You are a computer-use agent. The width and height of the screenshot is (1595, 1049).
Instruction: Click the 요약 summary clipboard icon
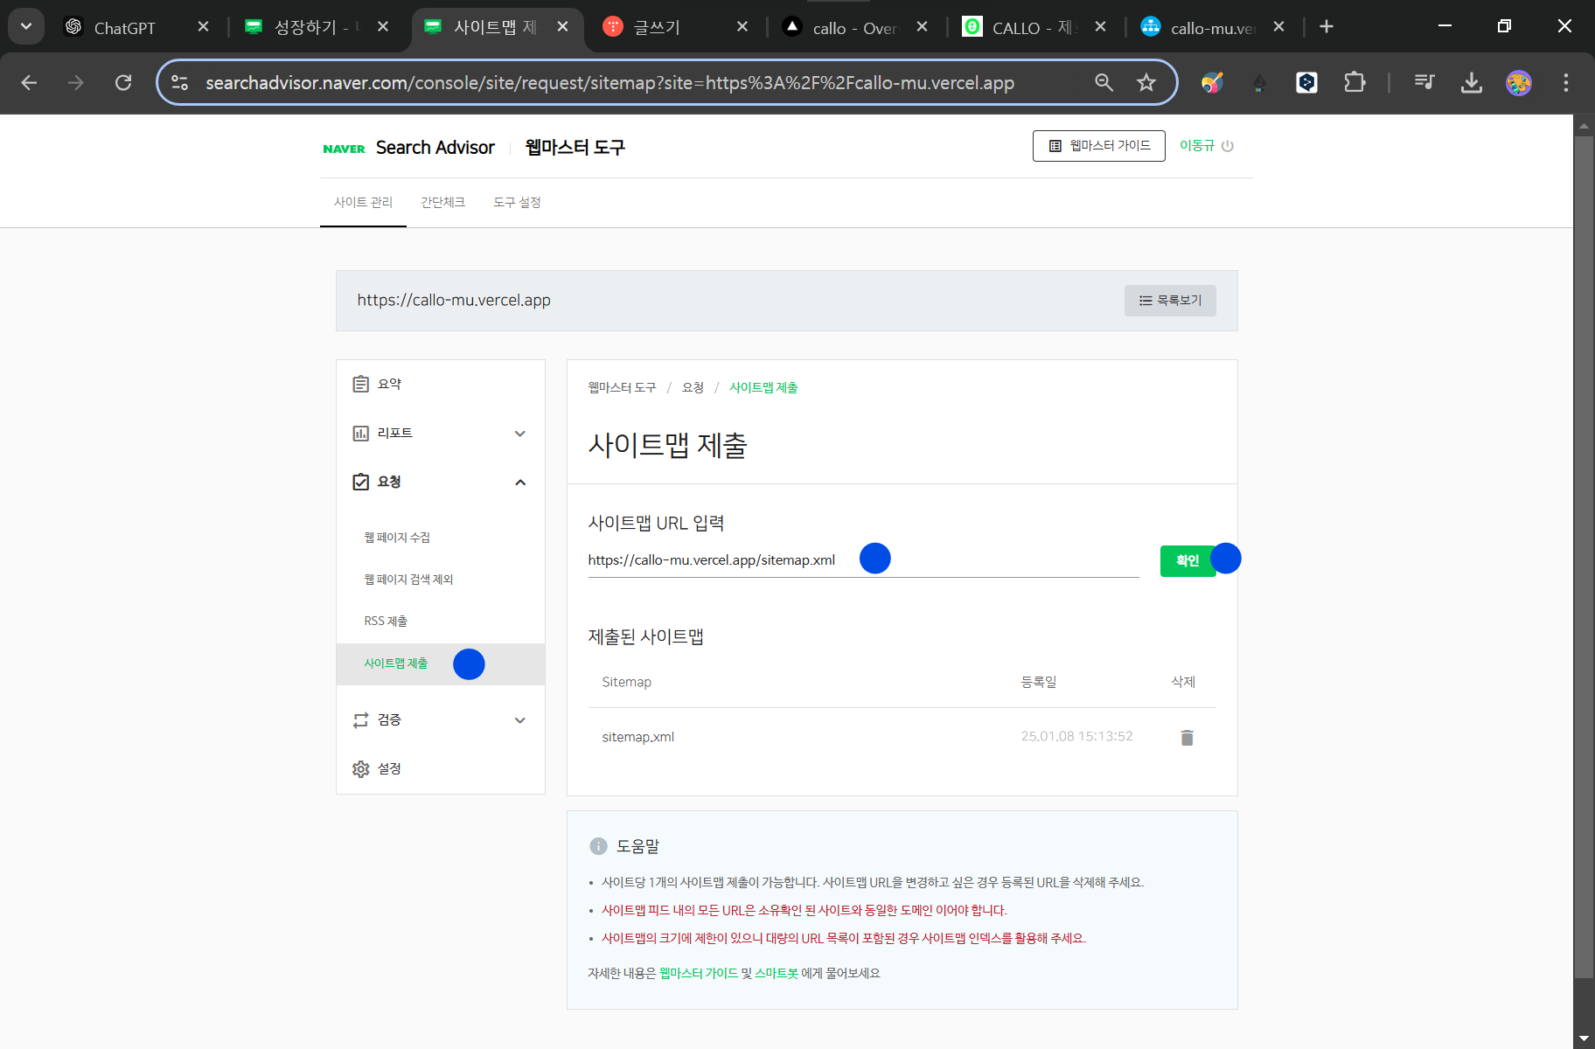(x=360, y=384)
